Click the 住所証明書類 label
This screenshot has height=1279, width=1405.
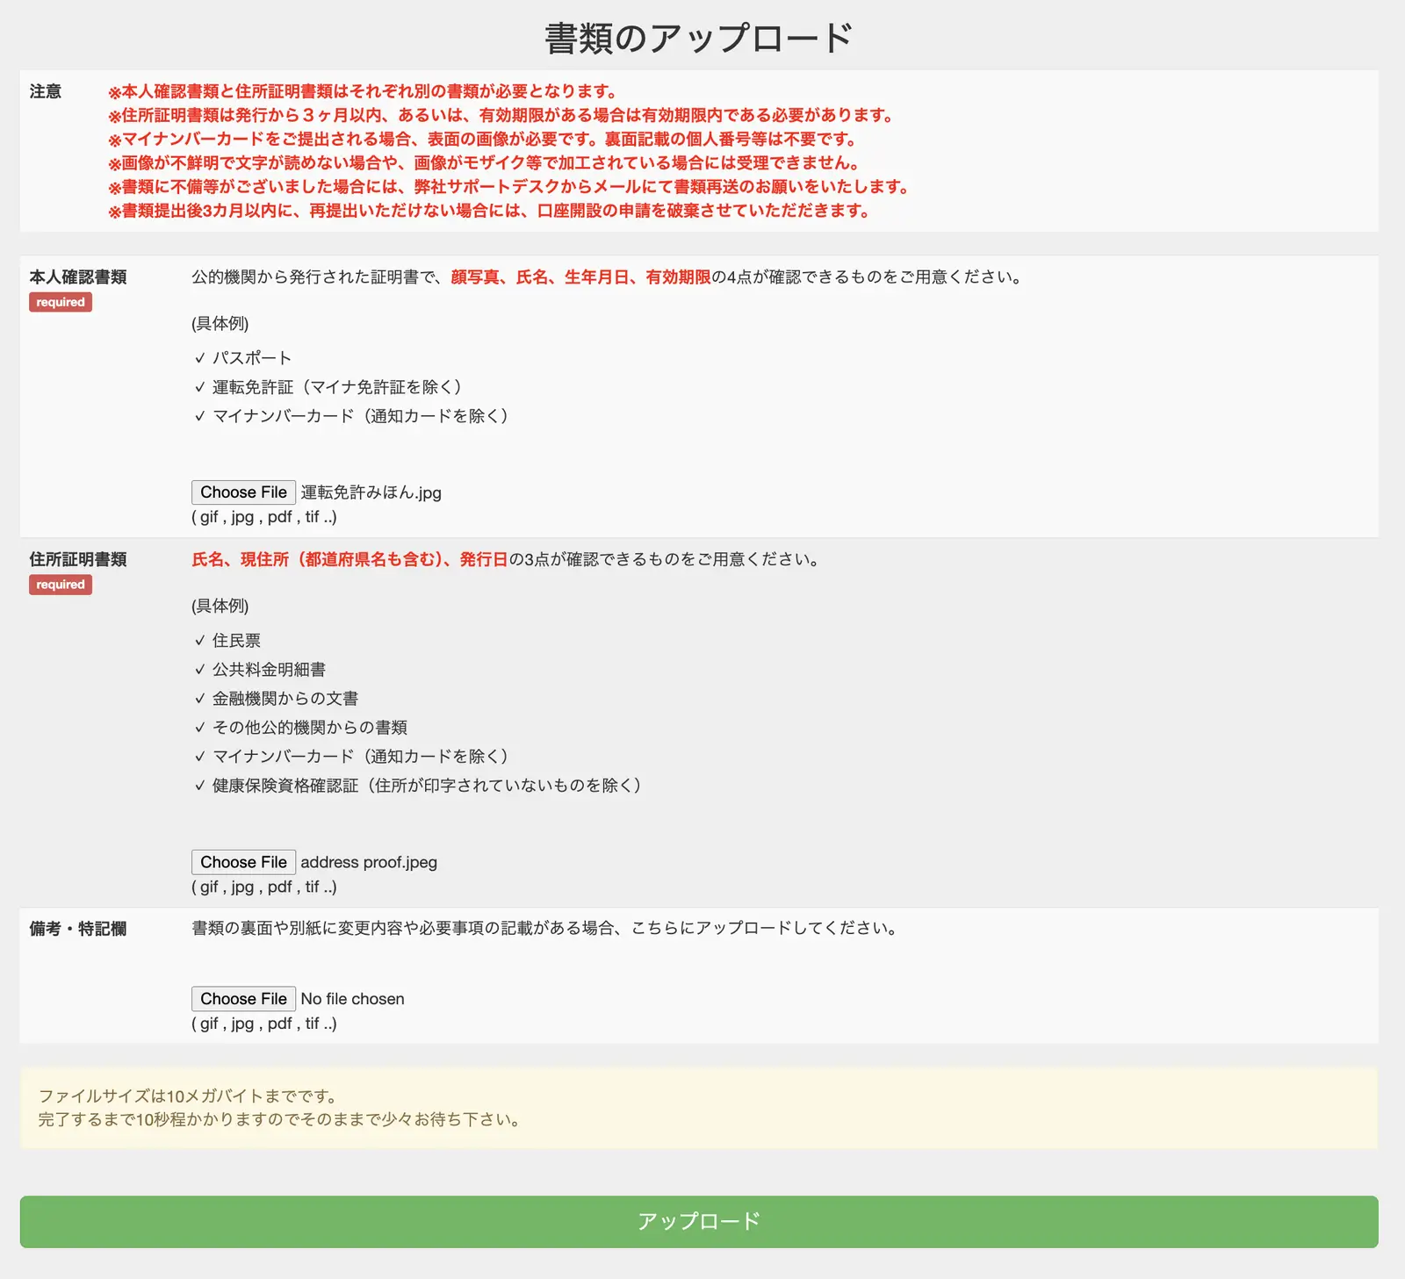point(78,560)
